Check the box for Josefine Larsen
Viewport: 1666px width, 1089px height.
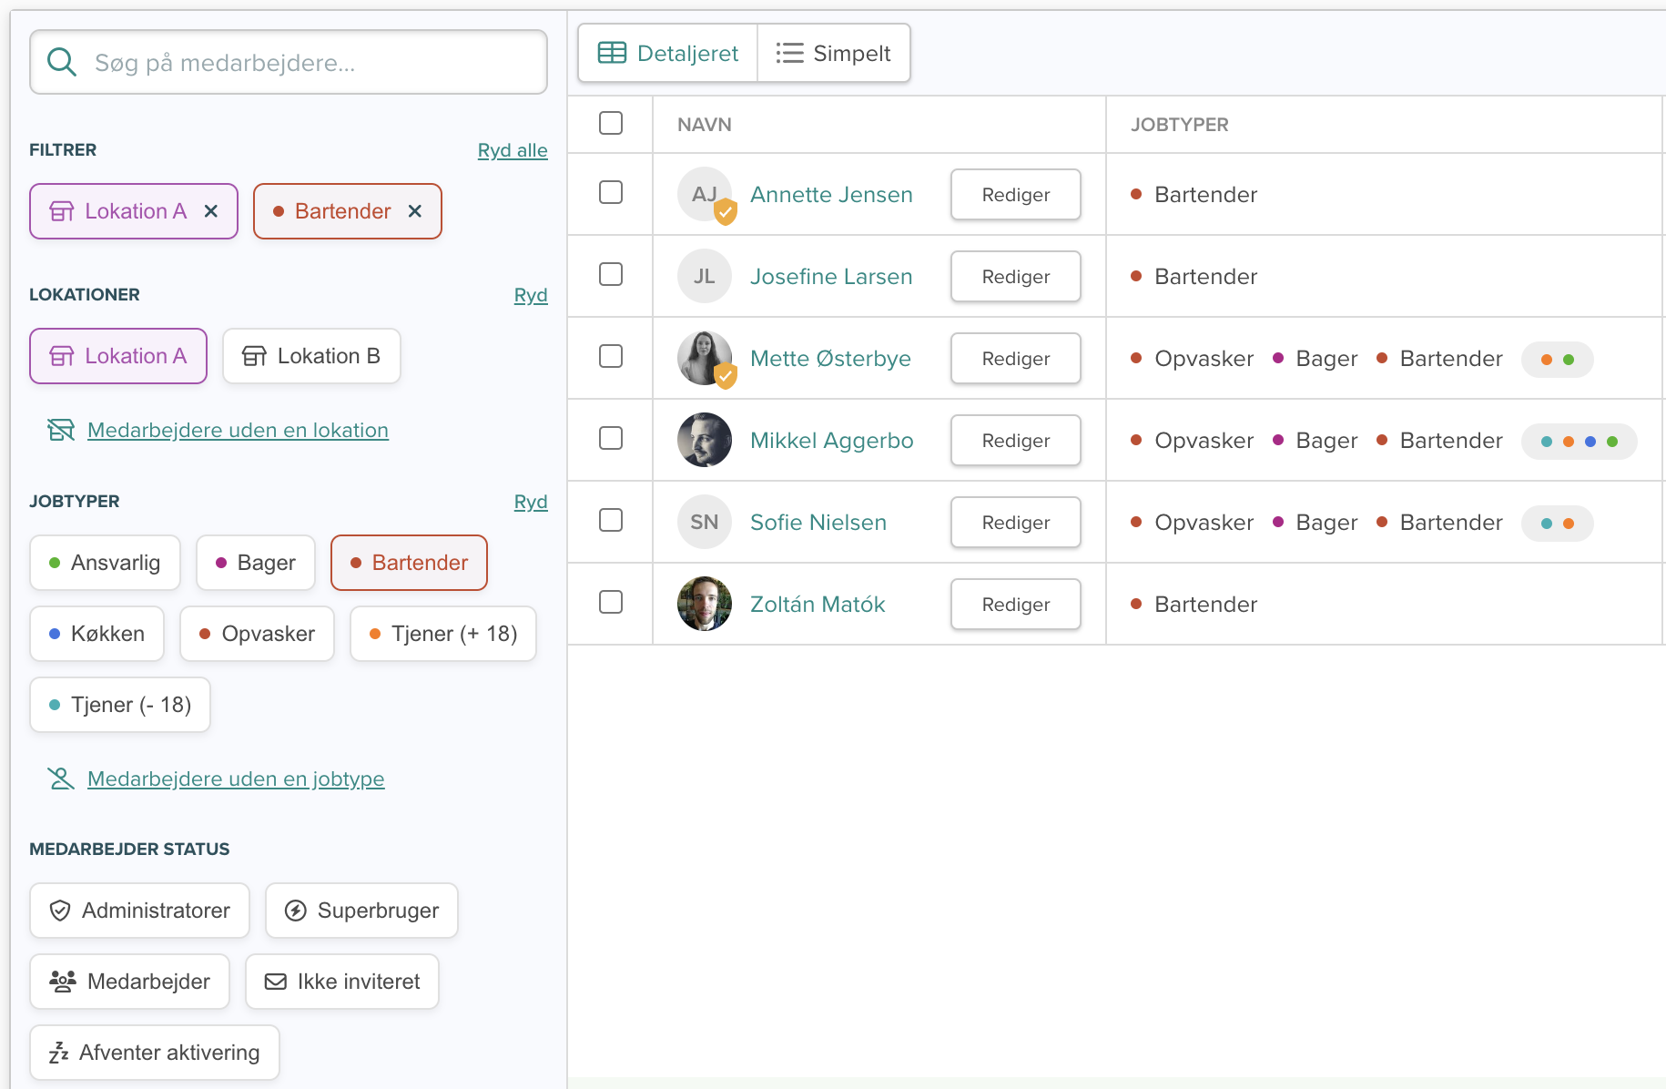[611, 274]
